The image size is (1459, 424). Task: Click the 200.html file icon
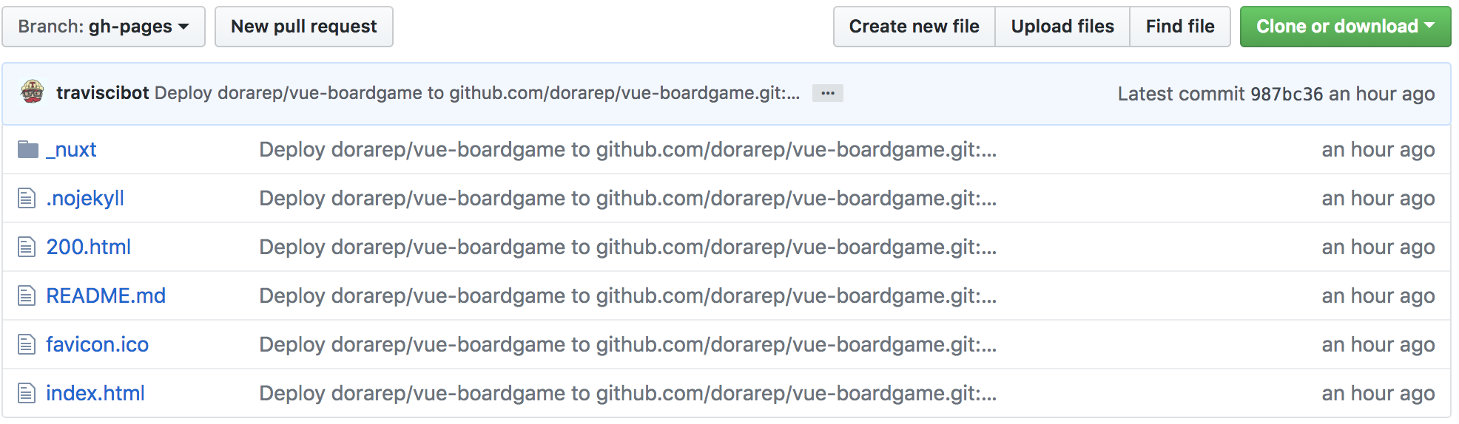pyautogui.click(x=27, y=247)
